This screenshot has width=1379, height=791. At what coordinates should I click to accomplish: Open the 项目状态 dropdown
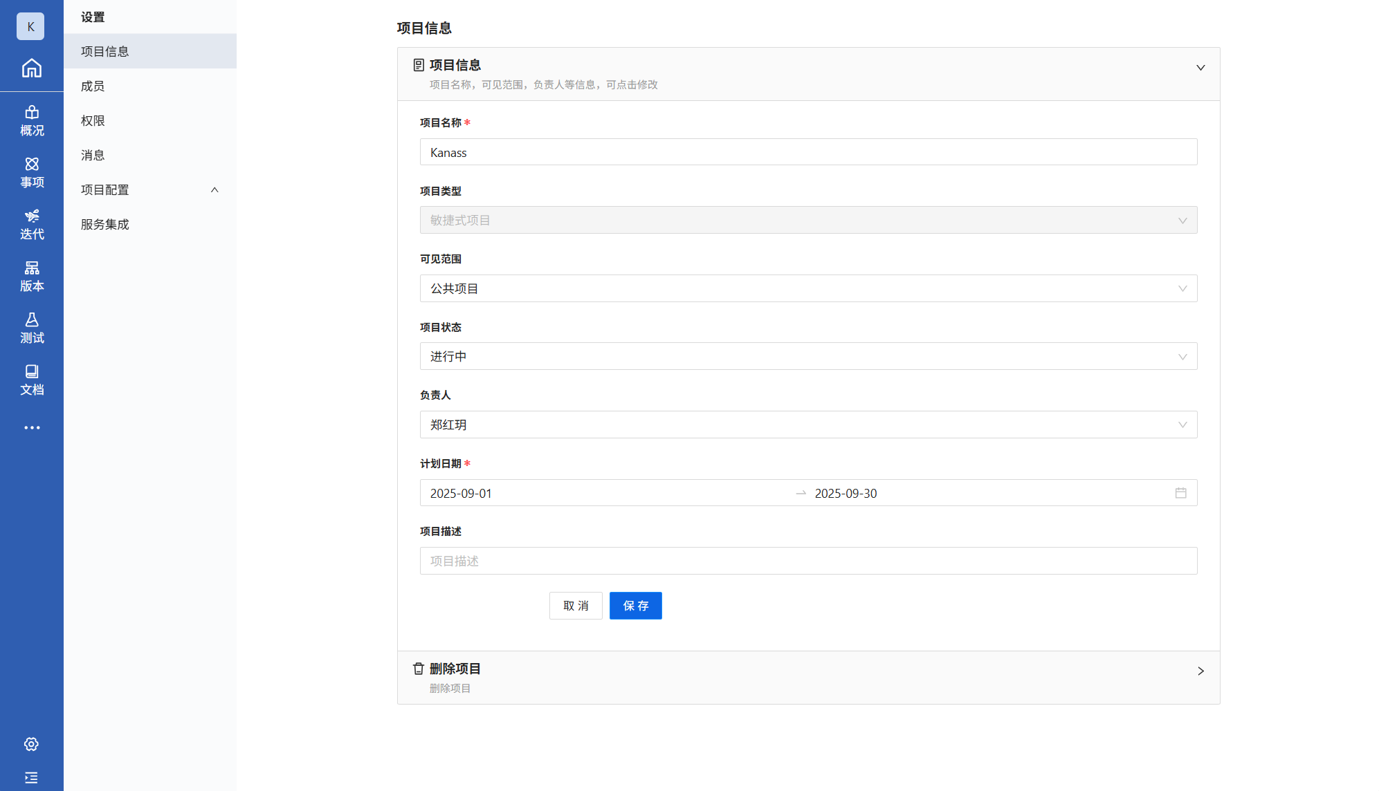point(807,357)
